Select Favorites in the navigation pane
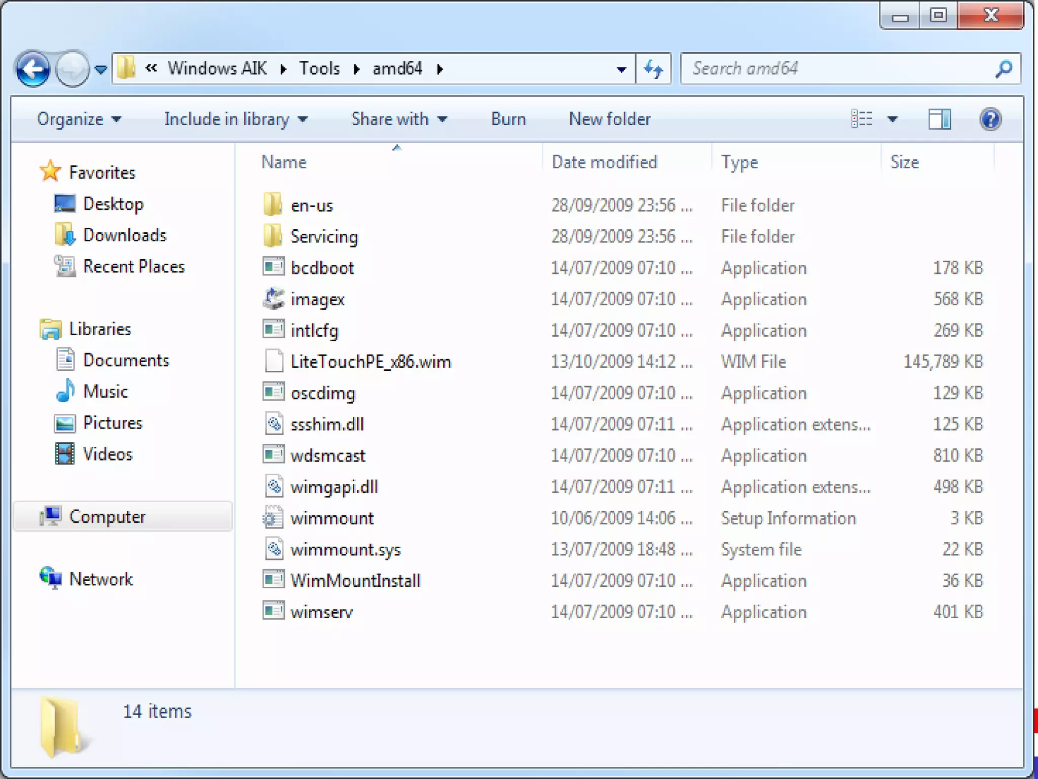Image resolution: width=1038 pixels, height=779 pixels. click(x=102, y=172)
